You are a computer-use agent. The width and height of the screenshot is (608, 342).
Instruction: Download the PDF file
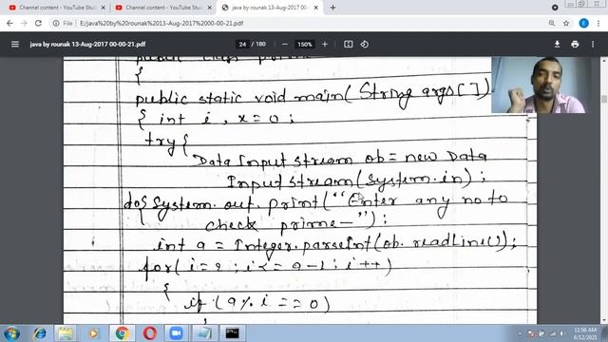coord(557,45)
